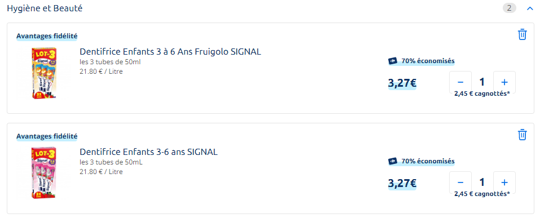Click Avantages fidélité badge on Fruigolo item
The width and height of the screenshot is (540, 218).
[x=47, y=36]
